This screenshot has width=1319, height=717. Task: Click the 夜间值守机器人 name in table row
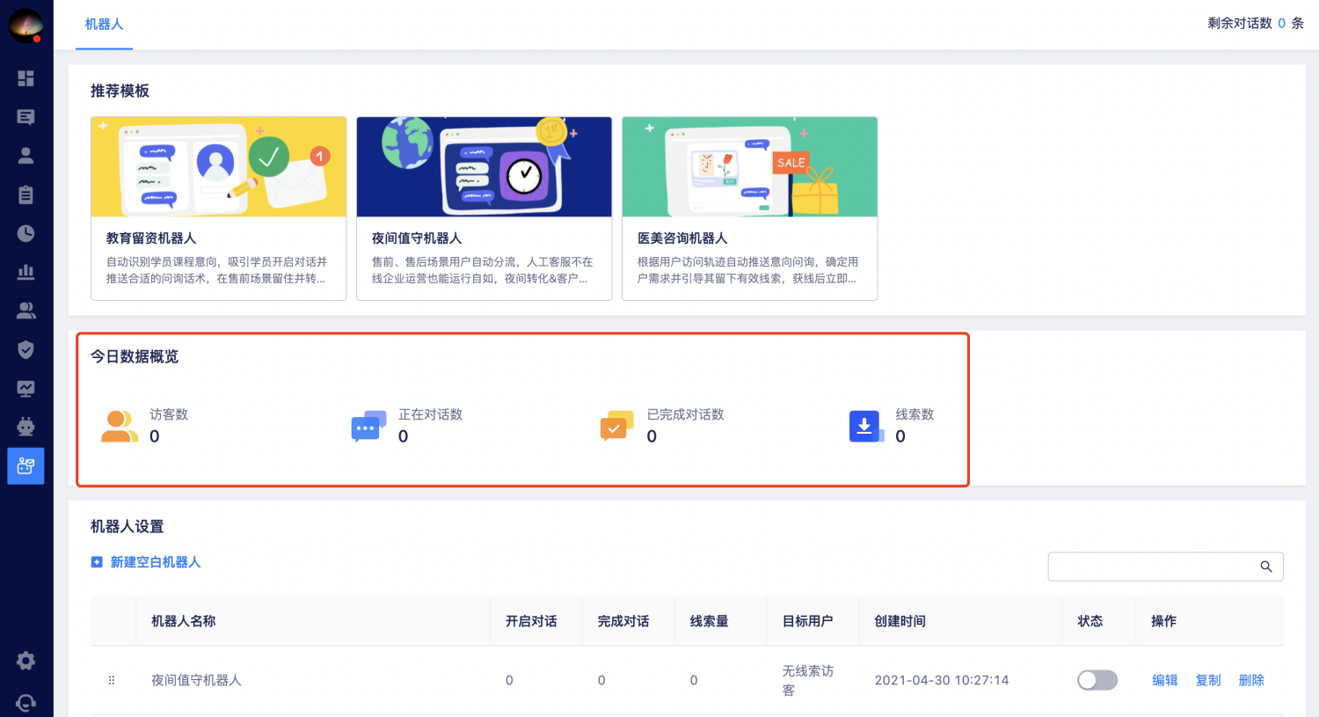point(196,680)
